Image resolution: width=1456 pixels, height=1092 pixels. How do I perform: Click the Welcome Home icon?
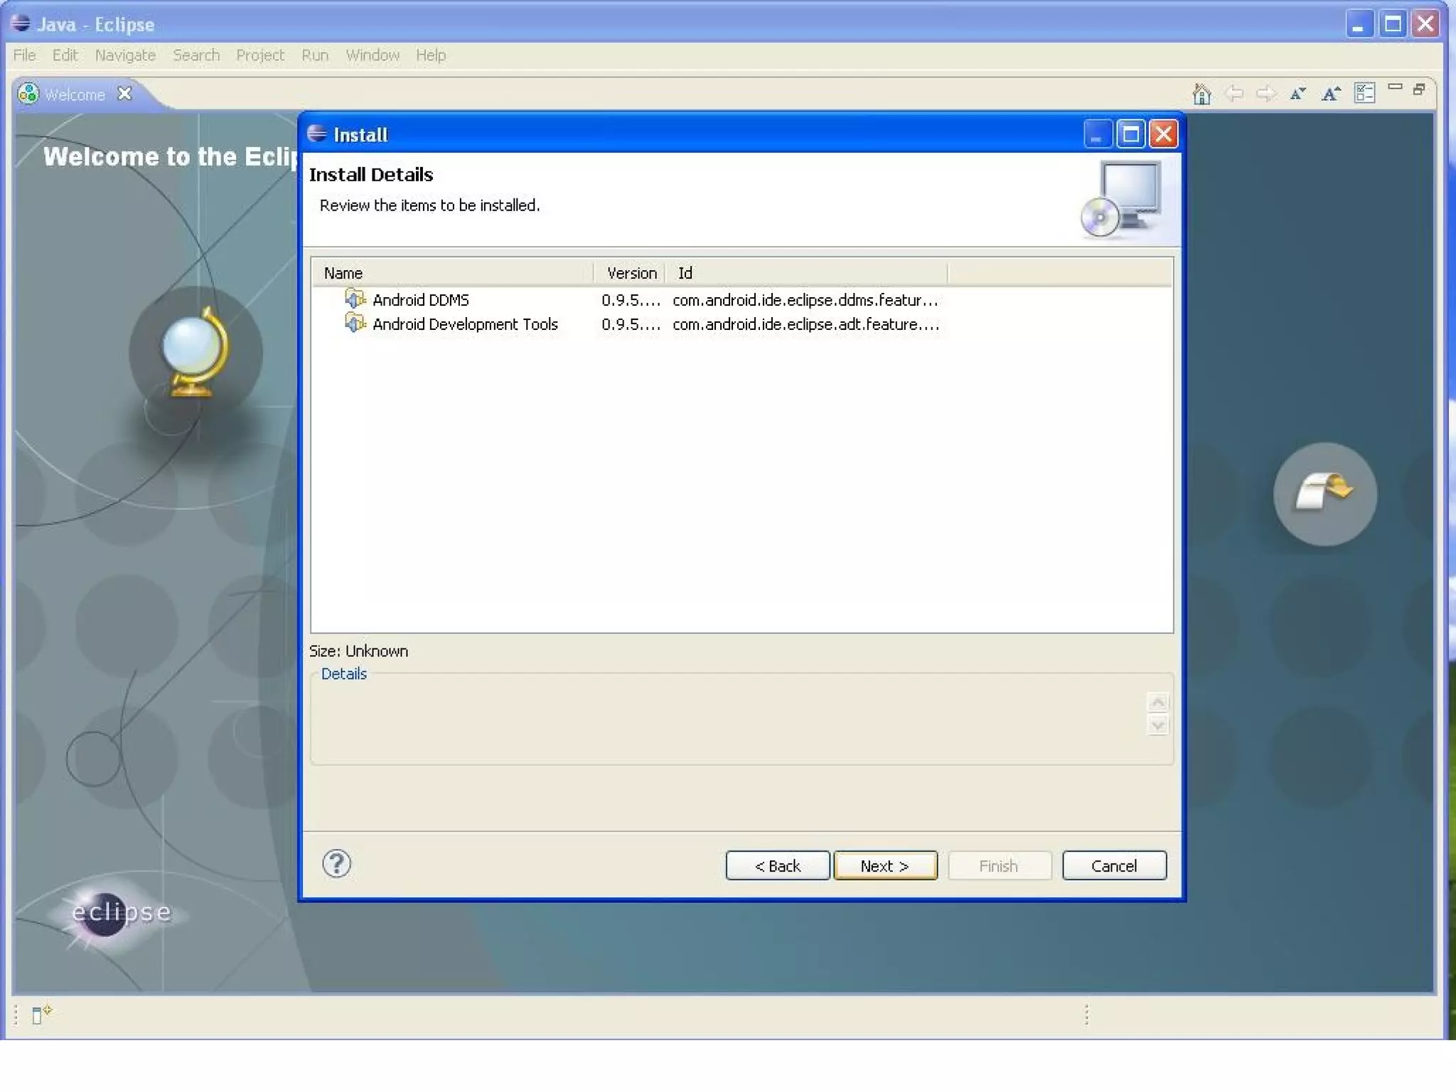click(1201, 94)
